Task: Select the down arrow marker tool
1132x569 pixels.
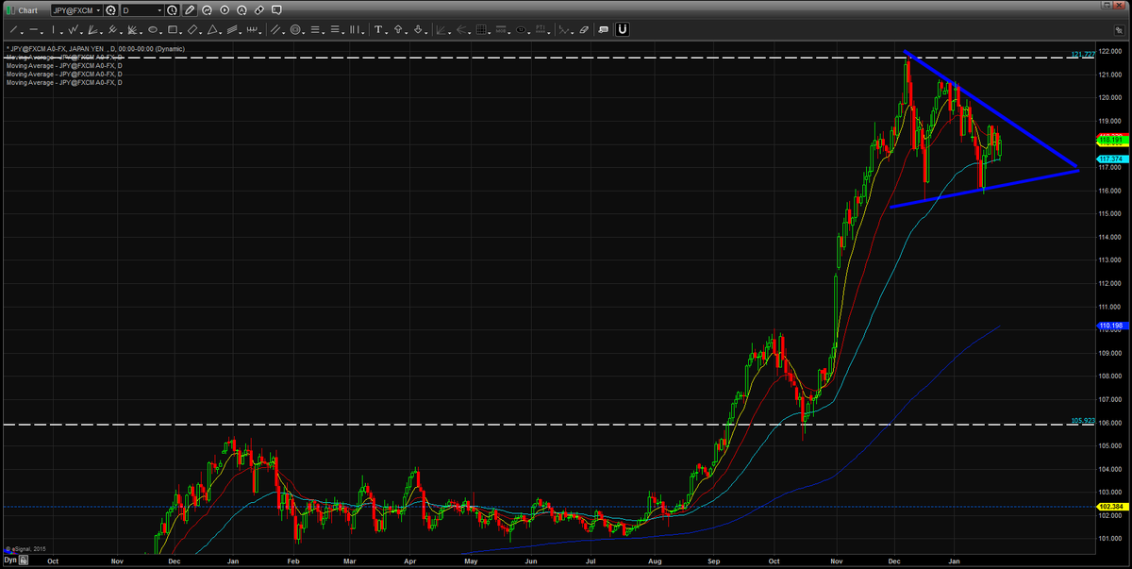Action: pyautogui.click(x=418, y=29)
